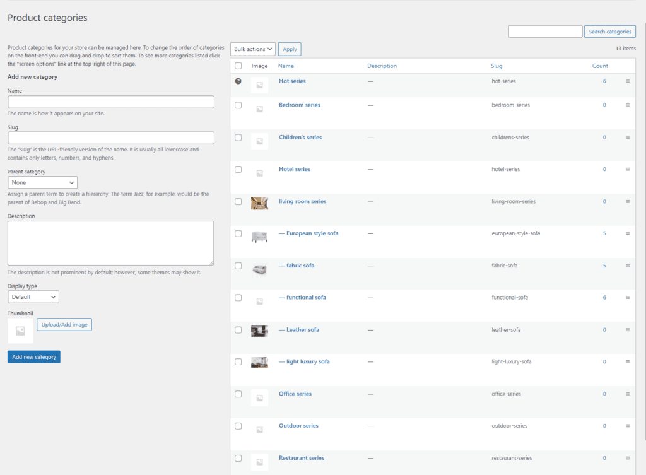The width and height of the screenshot is (646, 475).
Task: Click the Leather sofa thumbnail image
Action: pyautogui.click(x=259, y=331)
